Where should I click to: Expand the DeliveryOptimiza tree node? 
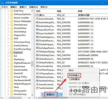[x=8, y=14]
